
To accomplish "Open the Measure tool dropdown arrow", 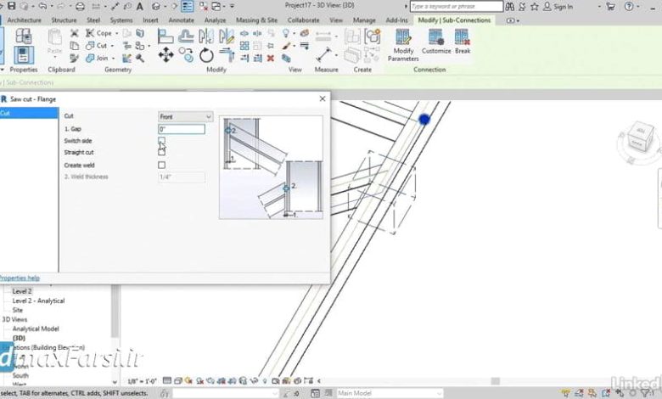I will coord(336,37).
